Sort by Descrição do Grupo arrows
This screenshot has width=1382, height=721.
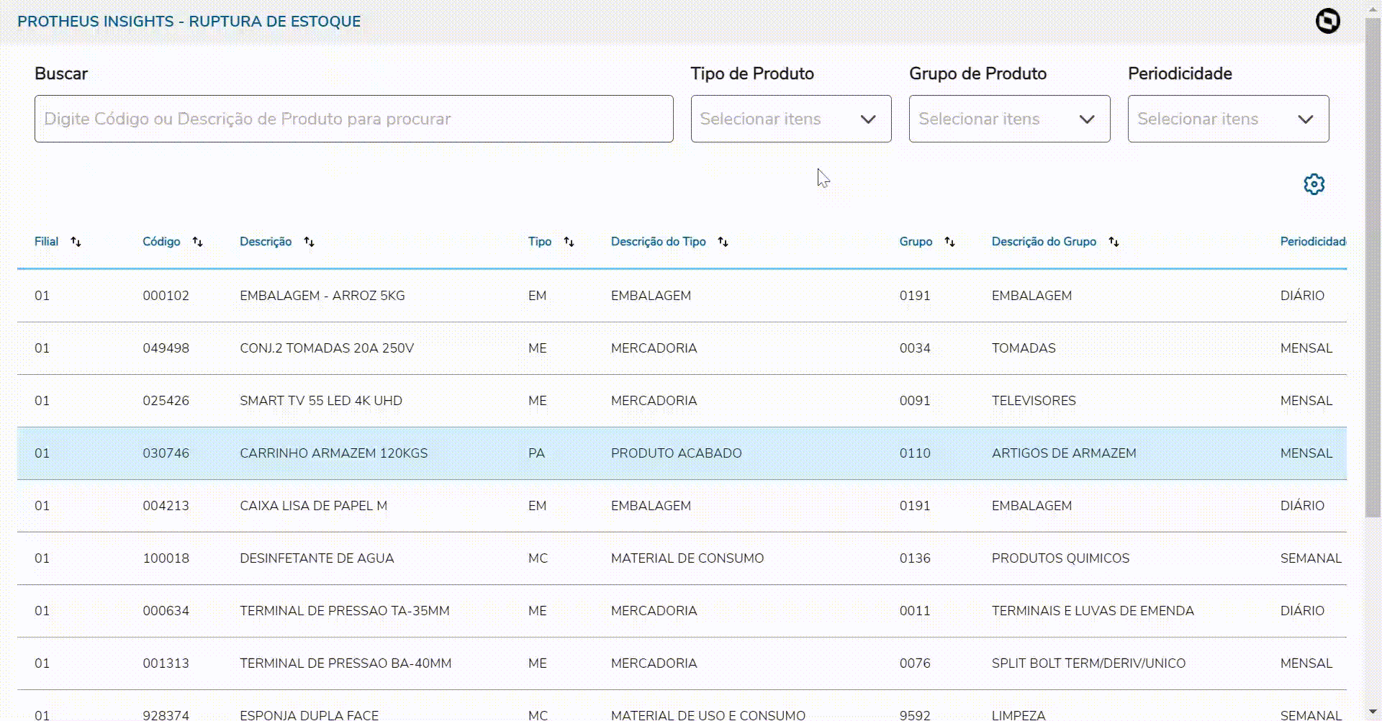tap(1114, 242)
